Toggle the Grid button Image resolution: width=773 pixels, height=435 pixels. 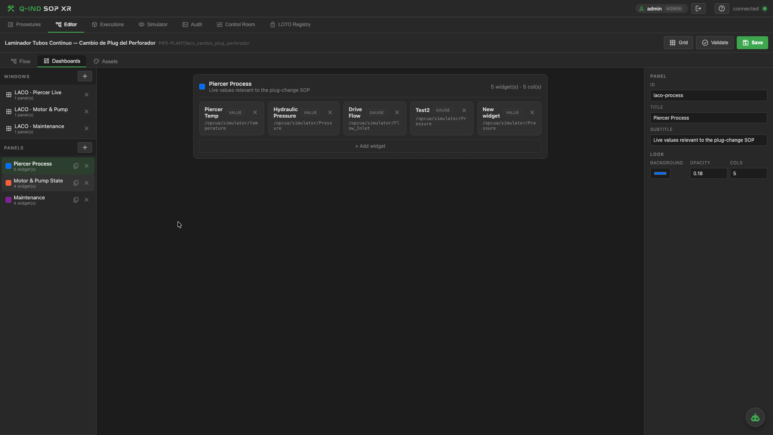678,43
